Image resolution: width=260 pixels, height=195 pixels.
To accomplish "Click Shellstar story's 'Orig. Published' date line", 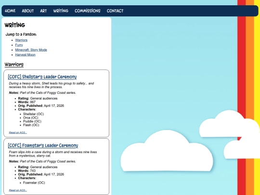I will point(41,105).
